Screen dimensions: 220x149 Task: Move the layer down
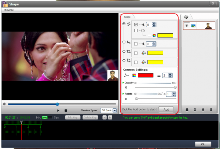point(211,110)
